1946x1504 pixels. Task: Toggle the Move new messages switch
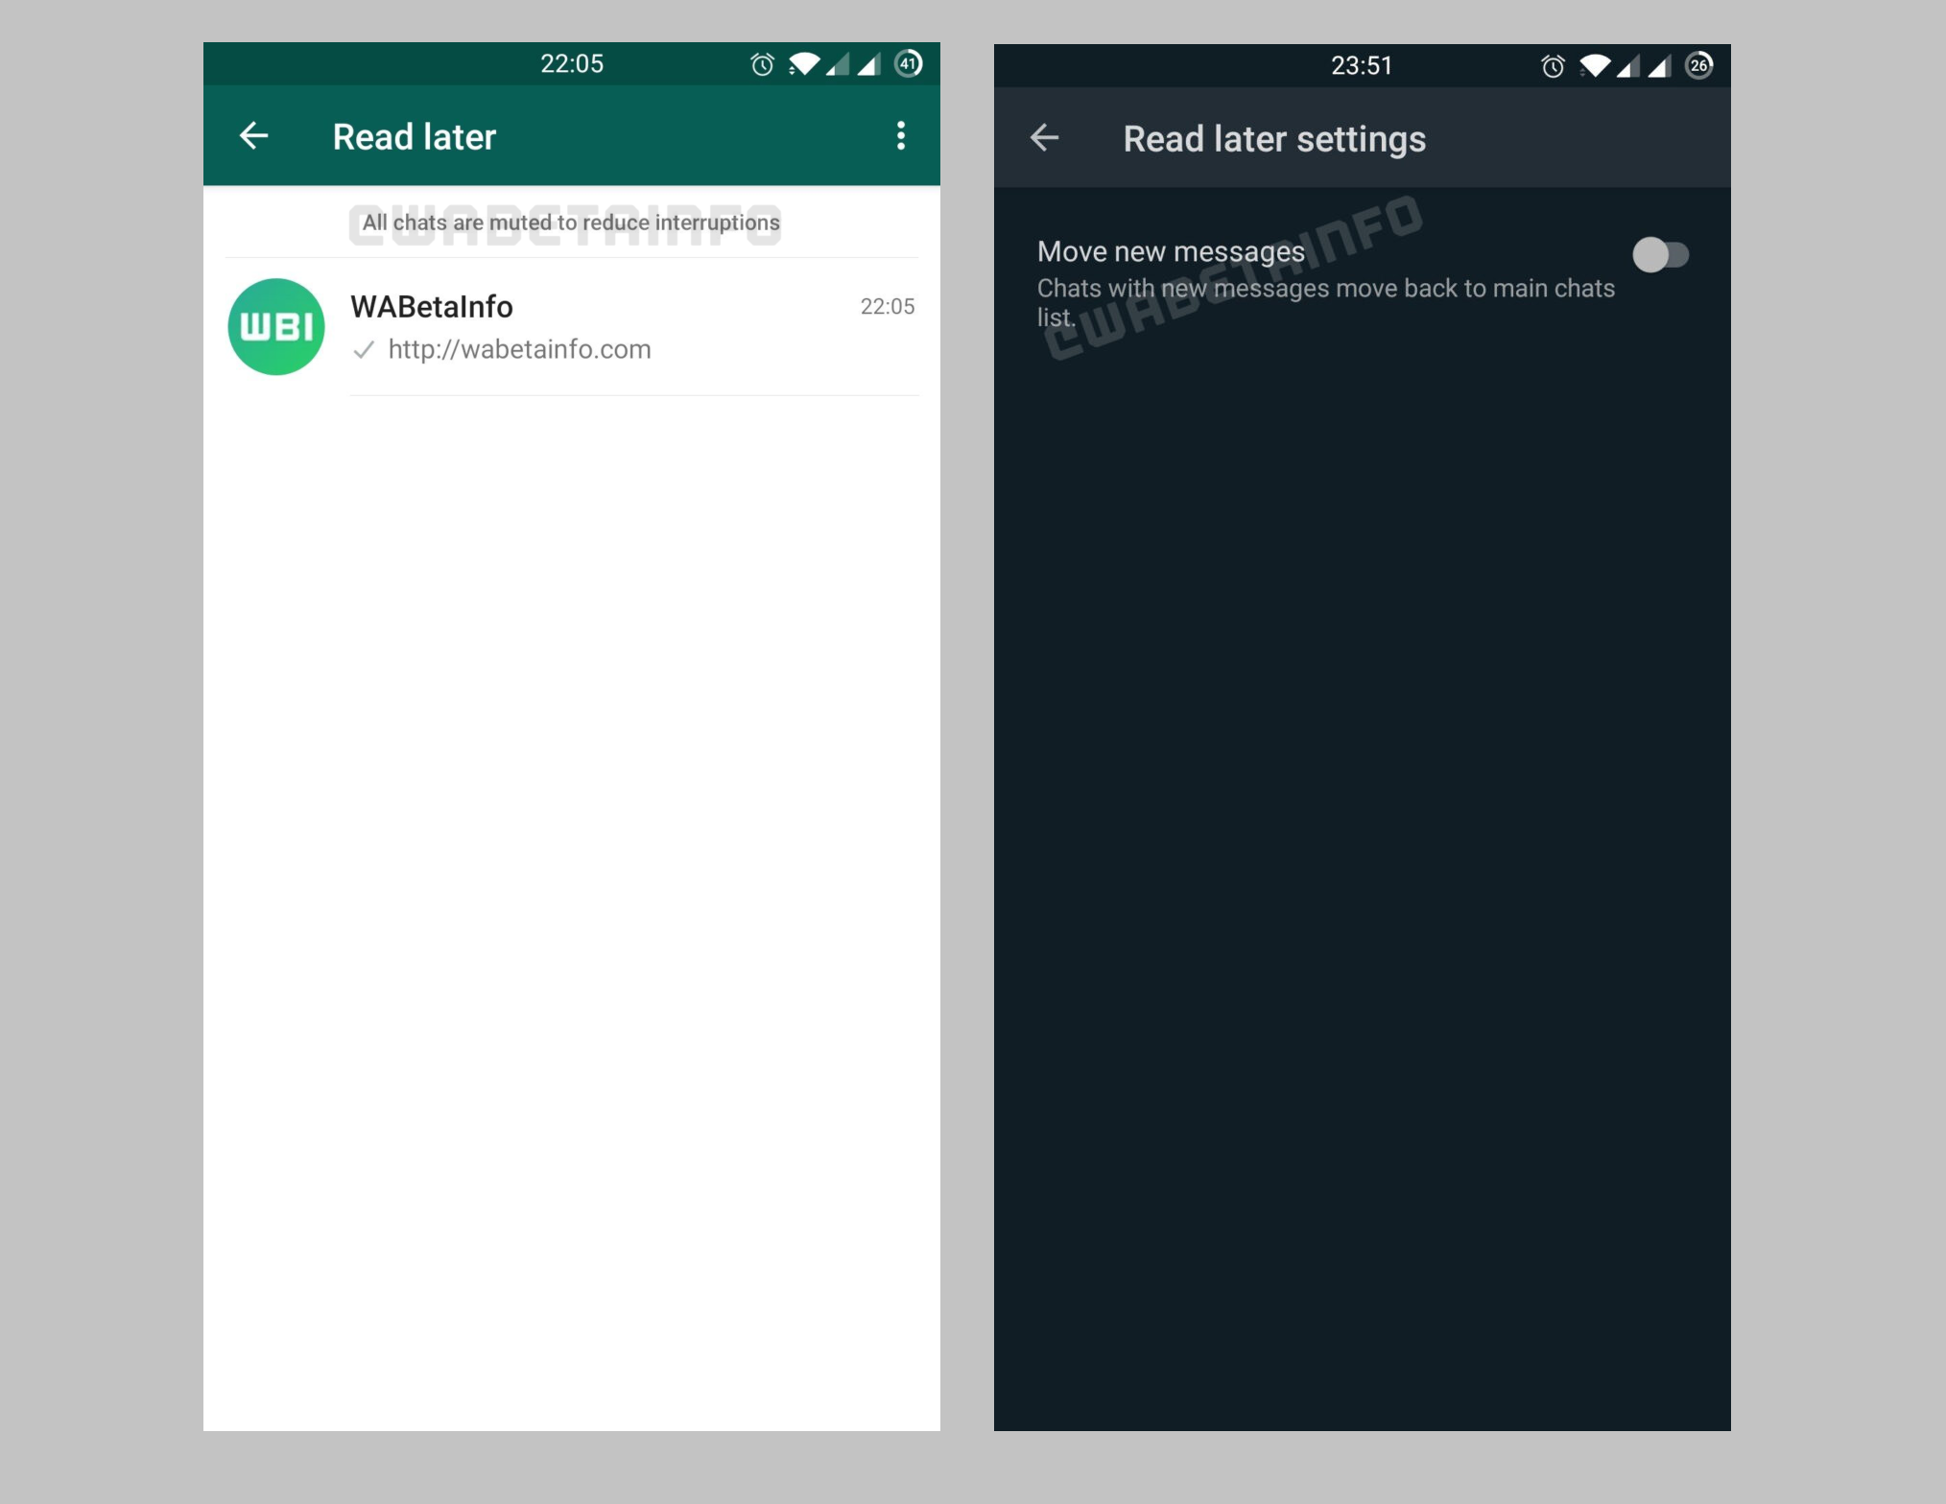(1660, 255)
